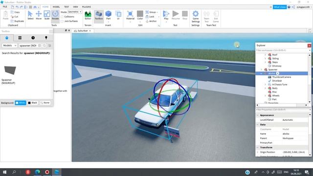Expand the Body tree item
Viewport: 313px width, 176px height.
[265, 88]
